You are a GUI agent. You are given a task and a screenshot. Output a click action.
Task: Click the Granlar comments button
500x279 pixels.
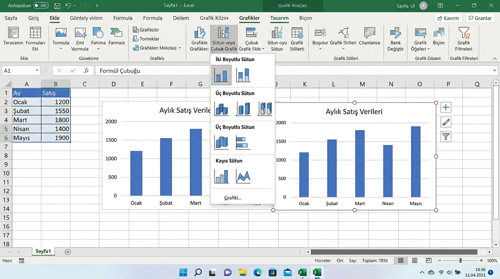point(480,18)
